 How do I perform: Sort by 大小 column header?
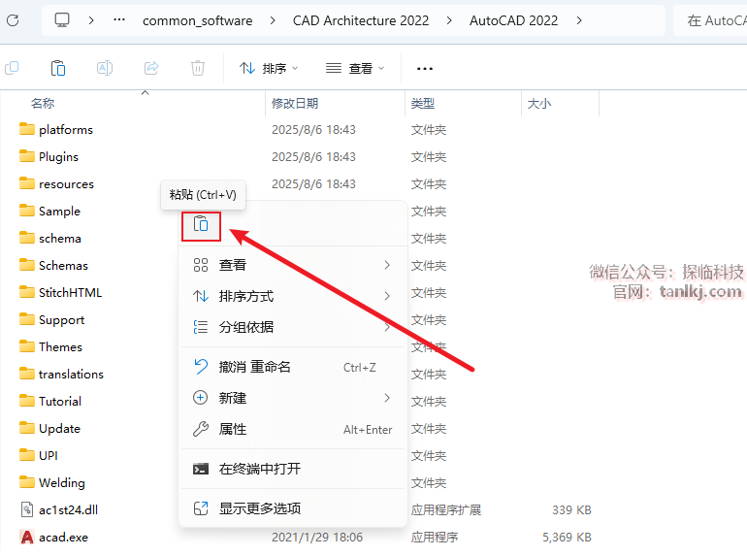point(539,104)
